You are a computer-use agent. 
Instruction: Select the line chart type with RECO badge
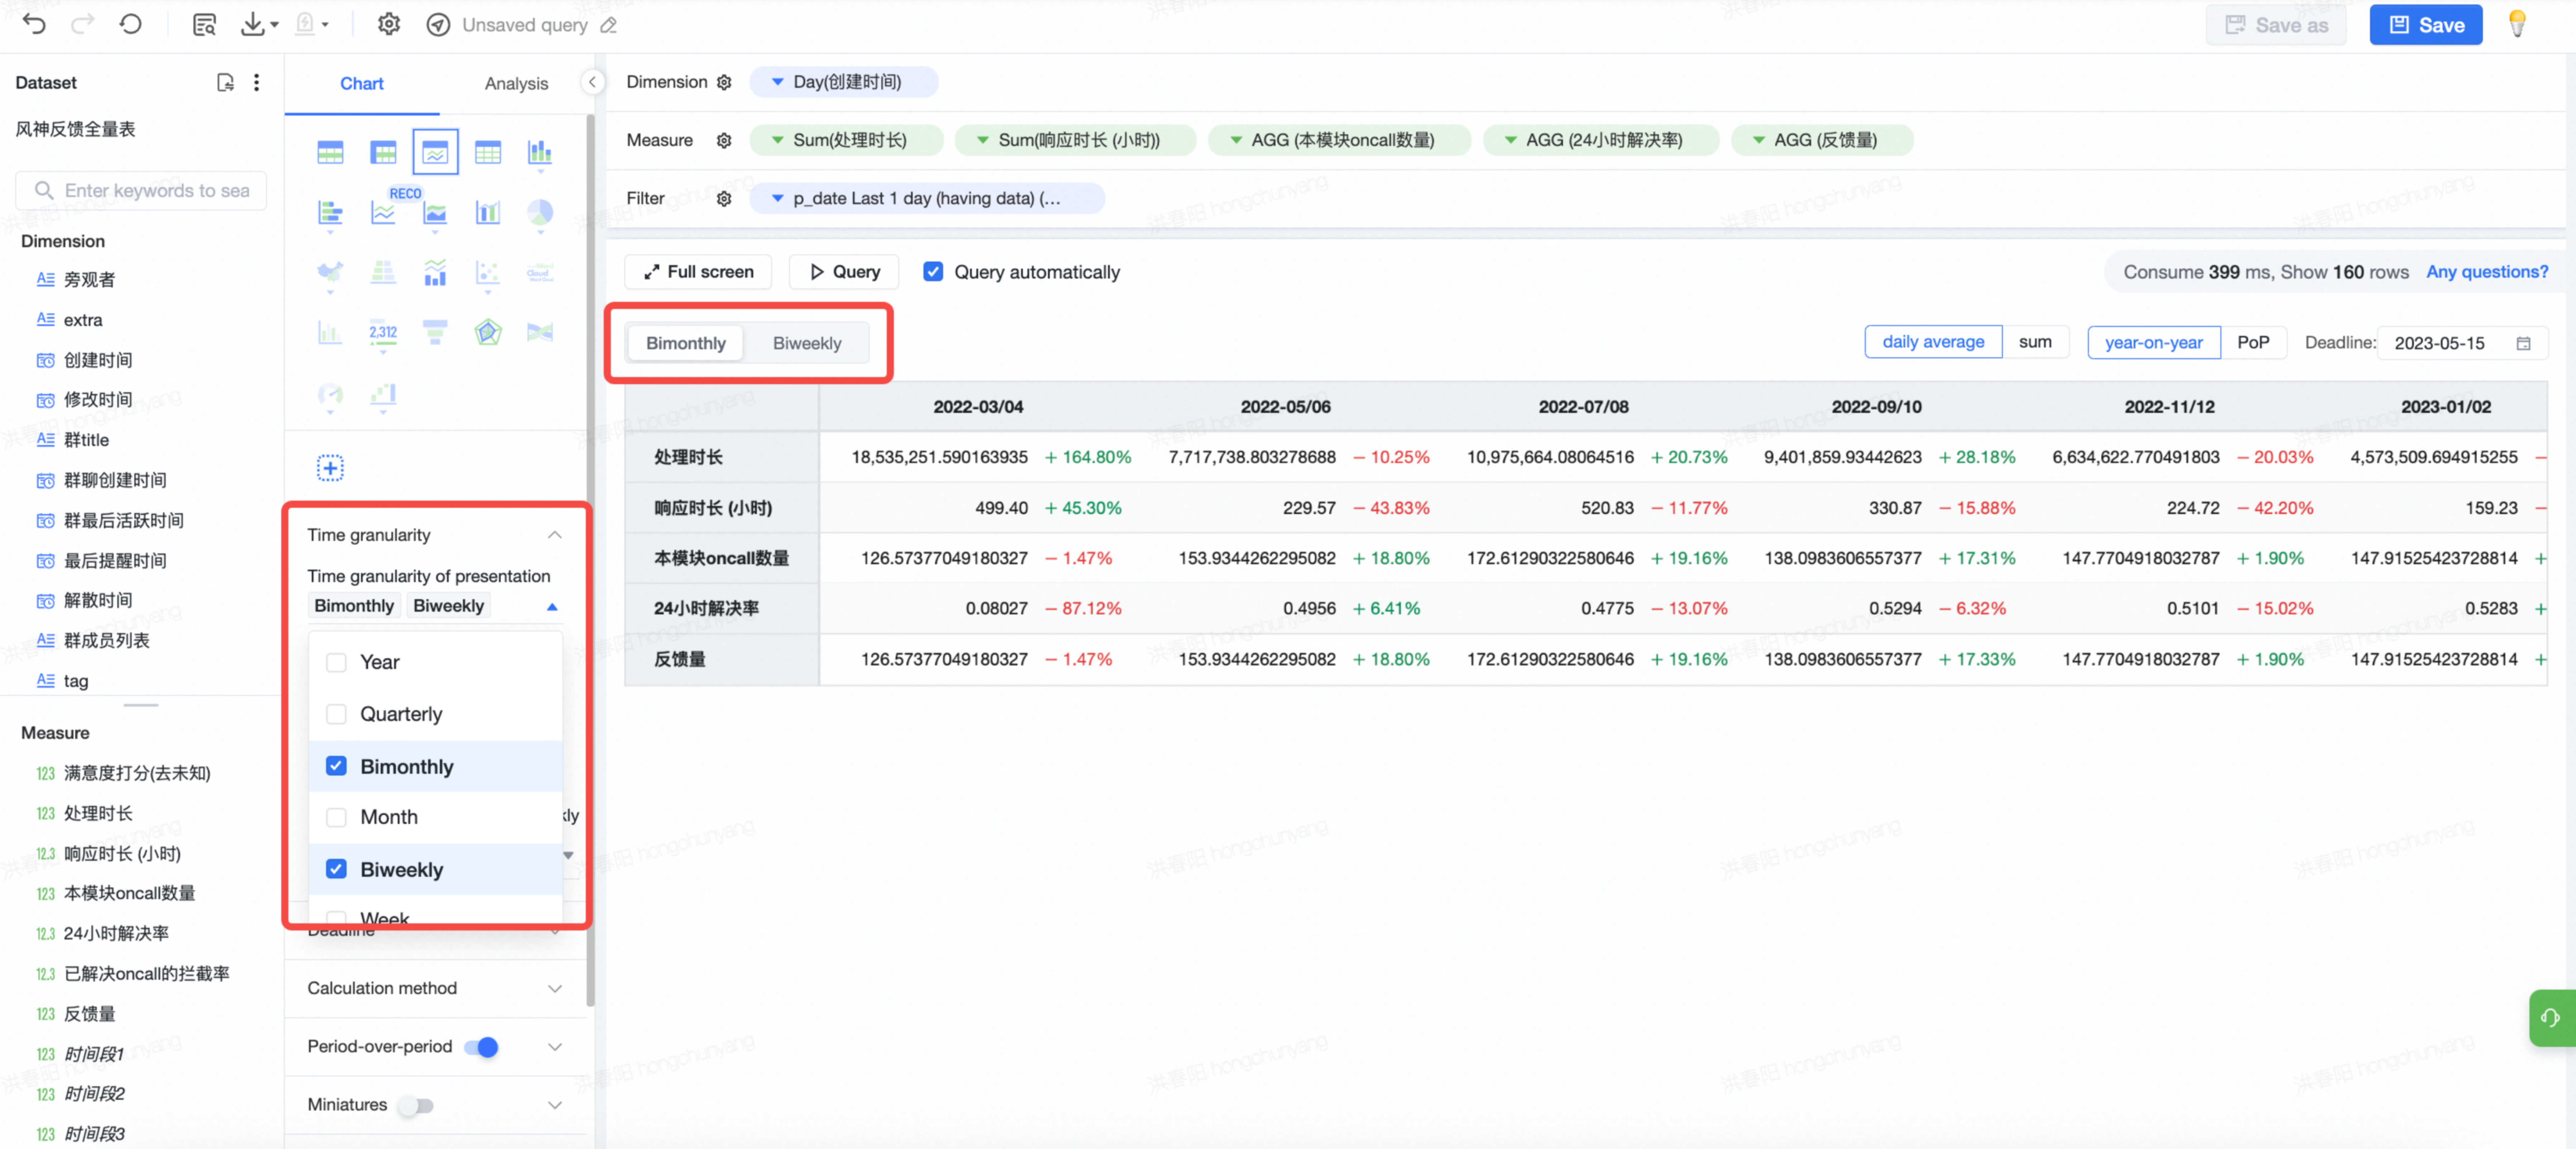click(x=383, y=212)
